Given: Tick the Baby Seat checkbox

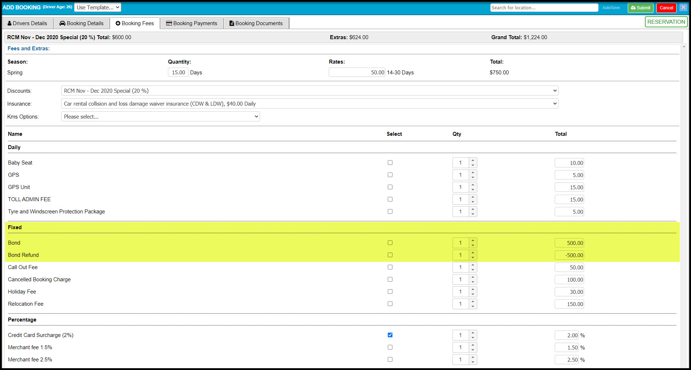Looking at the screenshot, I should pos(390,163).
